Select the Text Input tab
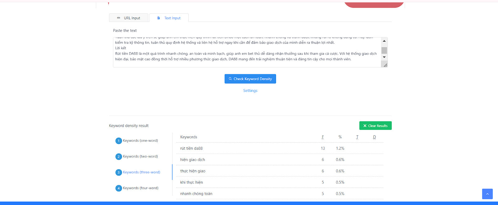The height and width of the screenshot is (205, 498). tap(169, 18)
